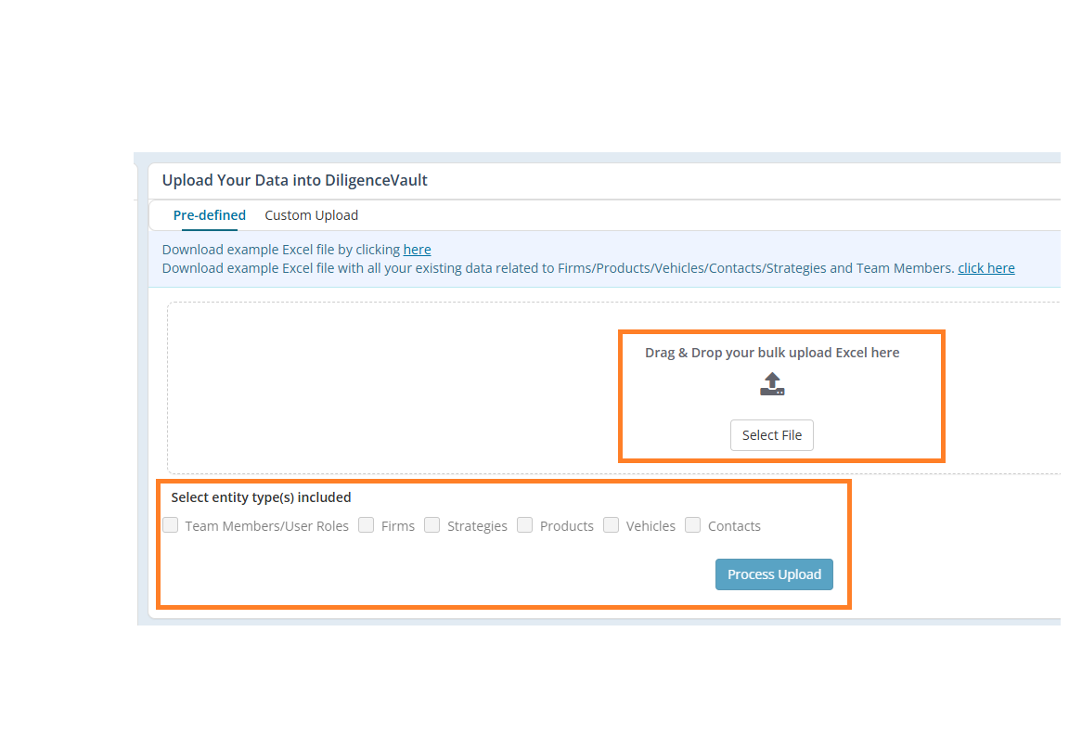Toggle the Vehicles checkbox
This screenshot has height=748, width=1069.
click(x=611, y=525)
